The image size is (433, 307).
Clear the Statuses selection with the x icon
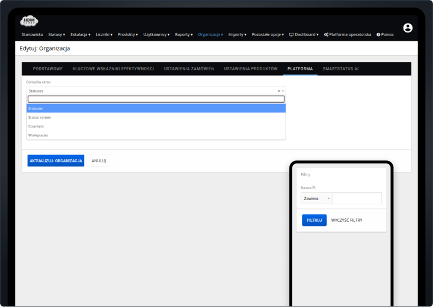[x=278, y=91]
